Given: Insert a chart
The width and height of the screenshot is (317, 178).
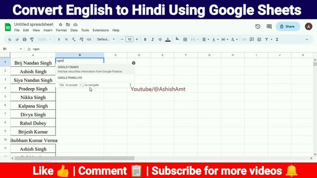Looking at the screenshot, I should (x=259, y=40).
